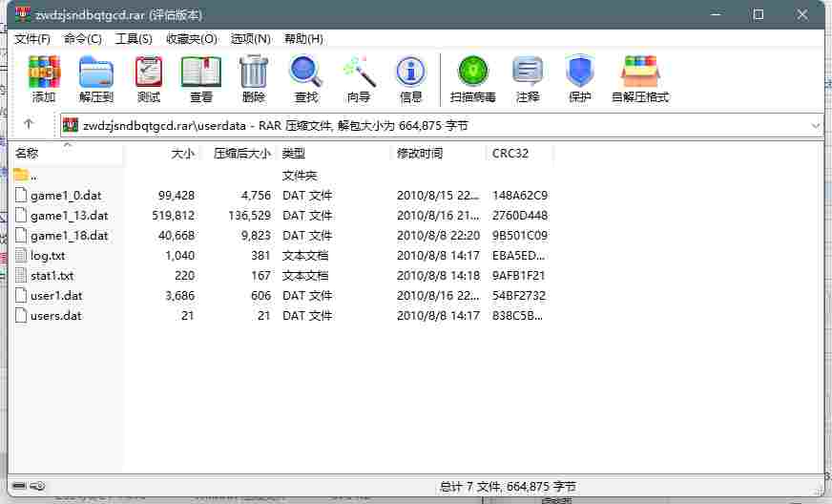Open the 向导 (Wizard) wand icon
Screen dimensions: 832x504
pyautogui.click(x=359, y=72)
